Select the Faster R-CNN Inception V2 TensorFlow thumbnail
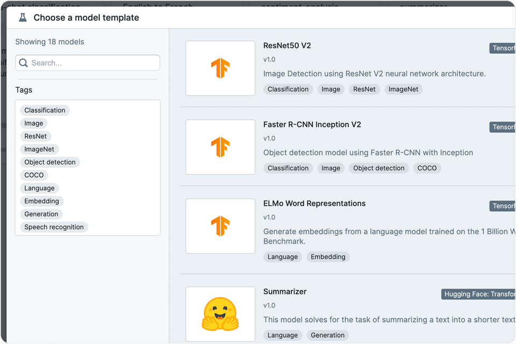This screenshot has width=516, height=344. coord(220,147)
